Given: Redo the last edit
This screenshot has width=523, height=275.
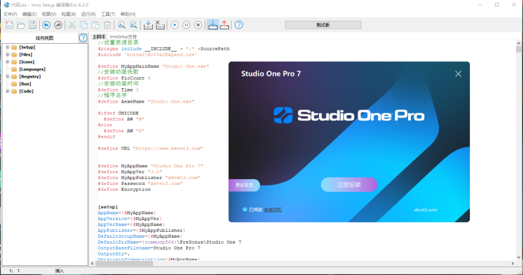Looking at the screenshot, I should pos(58,25).
